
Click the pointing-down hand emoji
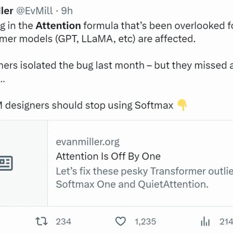[182, 106]
